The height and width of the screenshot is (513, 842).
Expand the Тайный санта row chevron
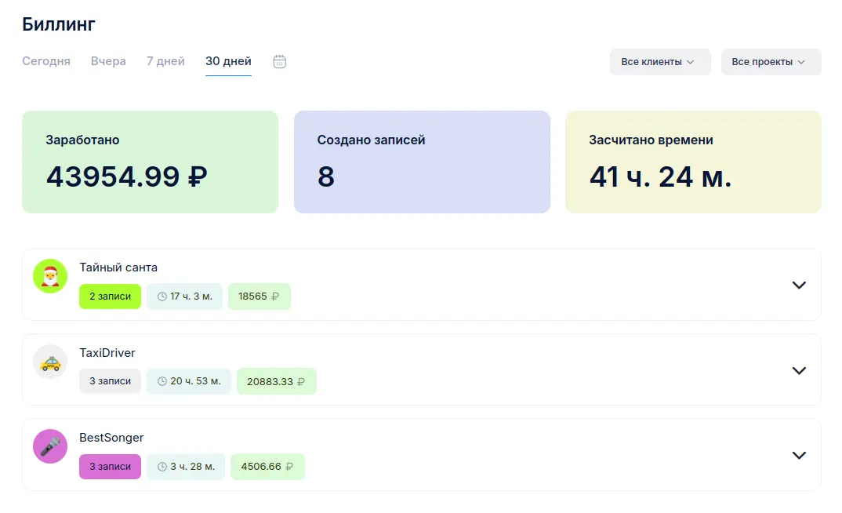pyautogui.click(x=799, y=285)
